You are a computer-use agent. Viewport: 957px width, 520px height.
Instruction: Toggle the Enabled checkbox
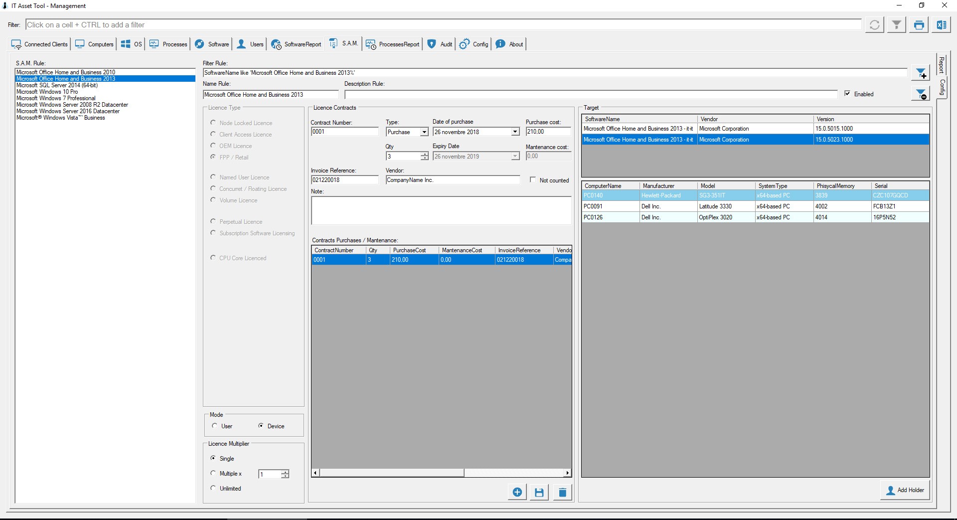pyautogui.click(x=847, y=94)
